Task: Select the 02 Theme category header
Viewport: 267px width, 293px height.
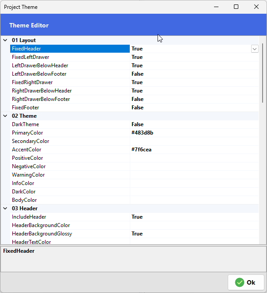Action: click(x=24, y=116)
